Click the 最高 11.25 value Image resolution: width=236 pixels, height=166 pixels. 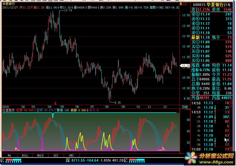tap(222, 79)
